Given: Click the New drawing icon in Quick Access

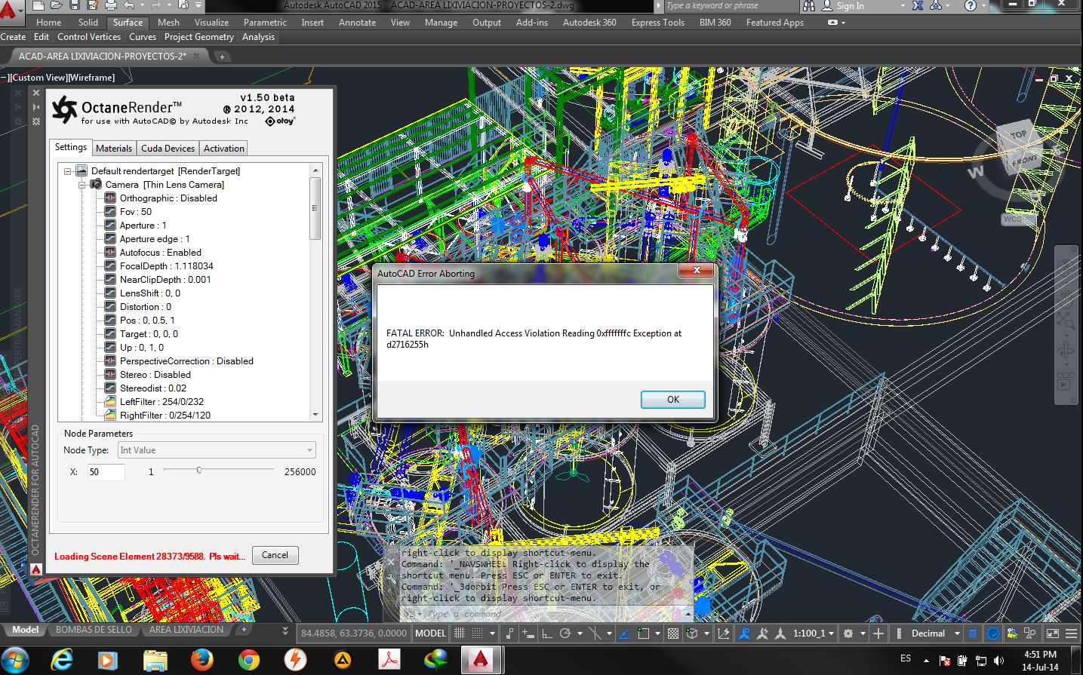Looking at the screenshot, I should [x=38, y=5].
